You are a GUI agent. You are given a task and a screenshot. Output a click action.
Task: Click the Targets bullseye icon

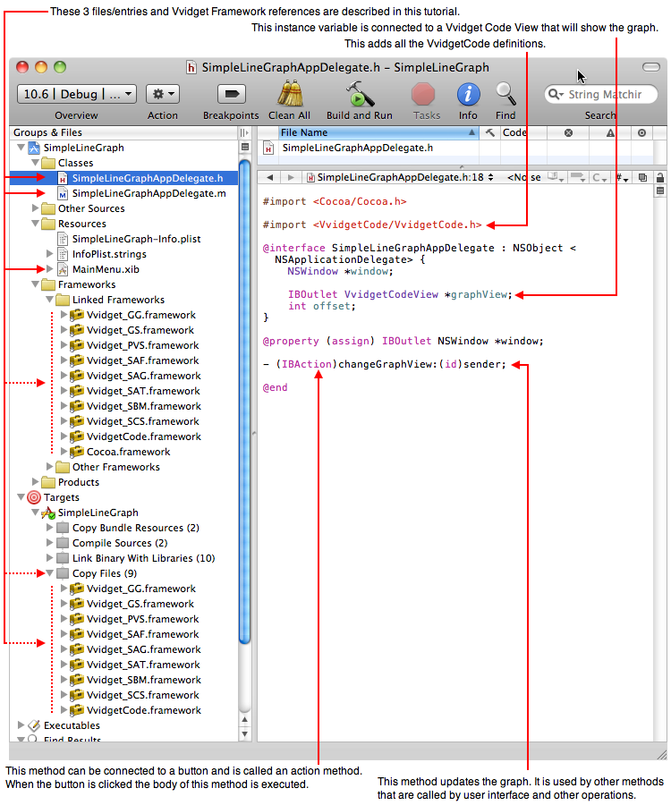tap(34, 497)
